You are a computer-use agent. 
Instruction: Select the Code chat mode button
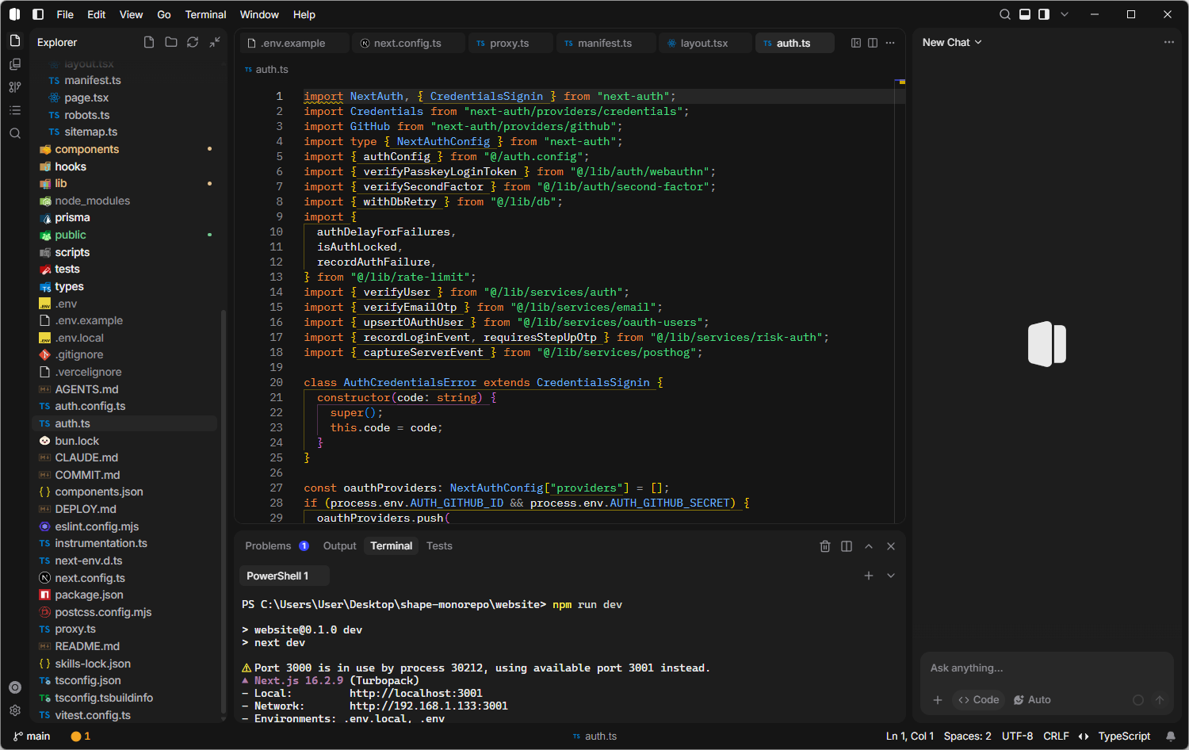coord(979,700)
